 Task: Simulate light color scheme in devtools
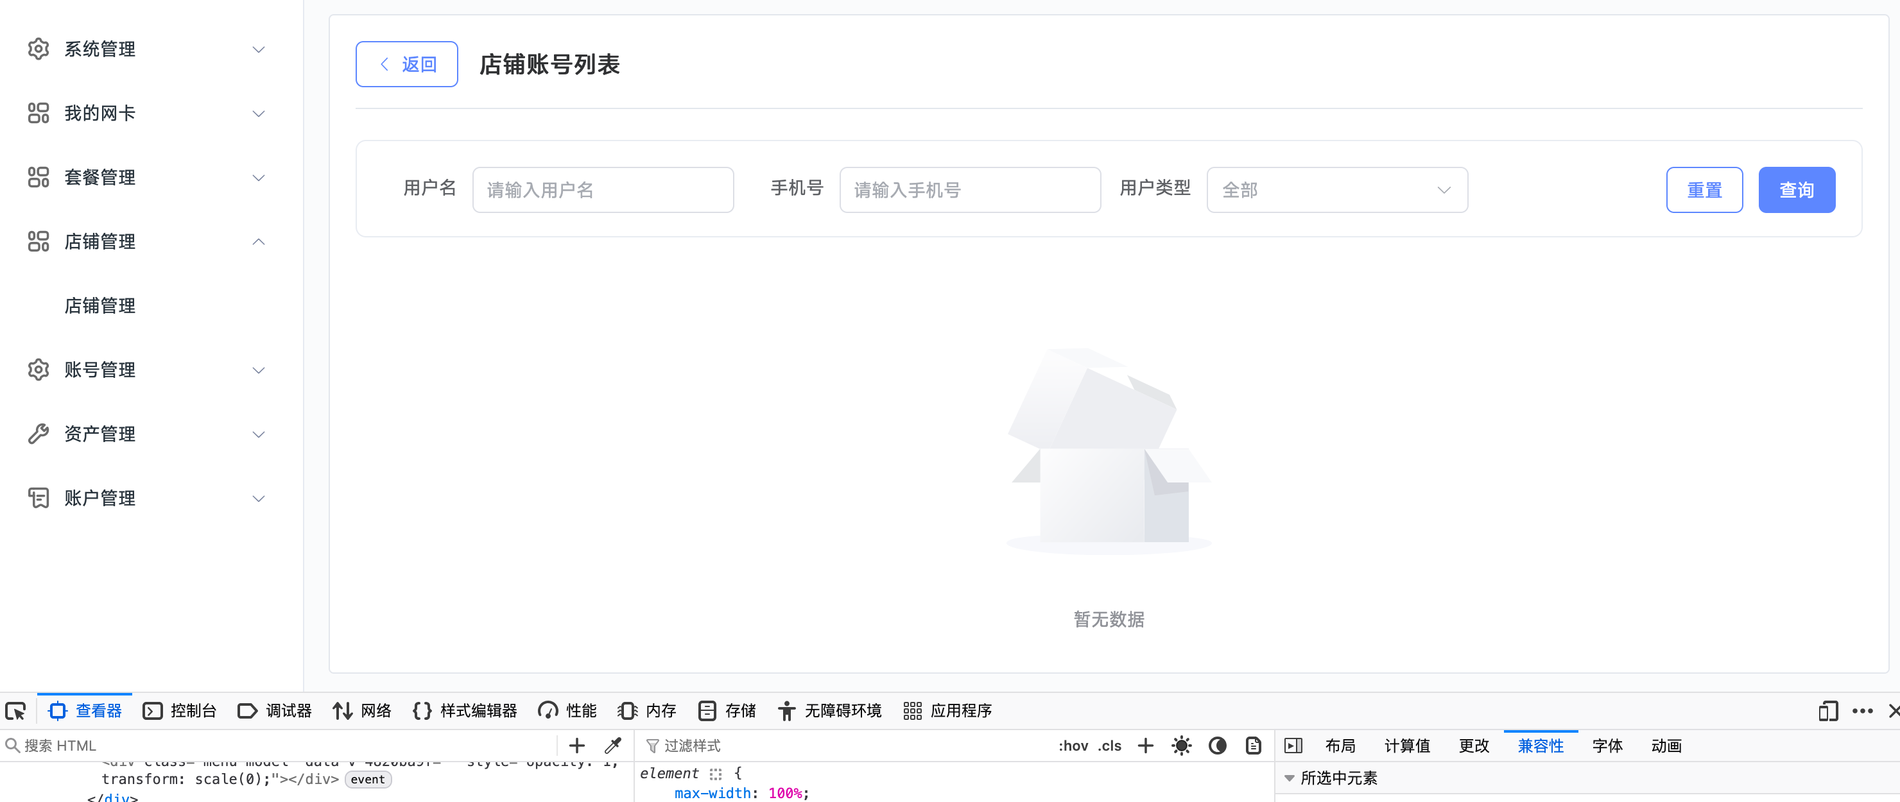tap(1181, 746)
